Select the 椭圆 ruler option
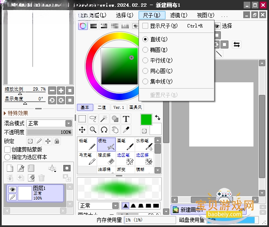 pos(145,50)
